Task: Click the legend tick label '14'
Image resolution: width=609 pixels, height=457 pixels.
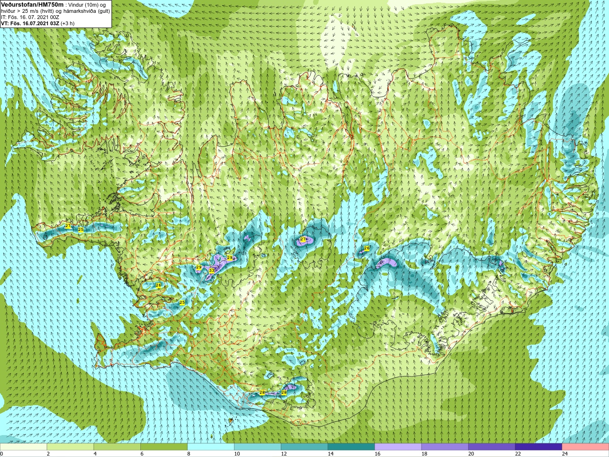Action: tap(331, 454)
